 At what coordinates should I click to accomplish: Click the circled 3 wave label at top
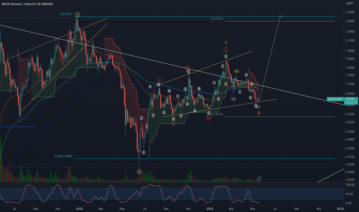click(77, 15)
